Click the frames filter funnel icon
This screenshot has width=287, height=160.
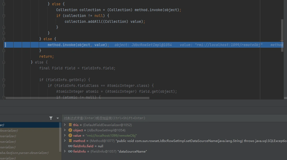pyautogui.click(x=51, y=118)
